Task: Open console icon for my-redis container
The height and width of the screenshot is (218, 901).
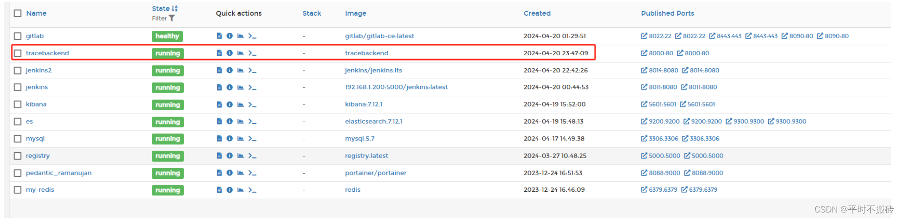Action: 252,189
